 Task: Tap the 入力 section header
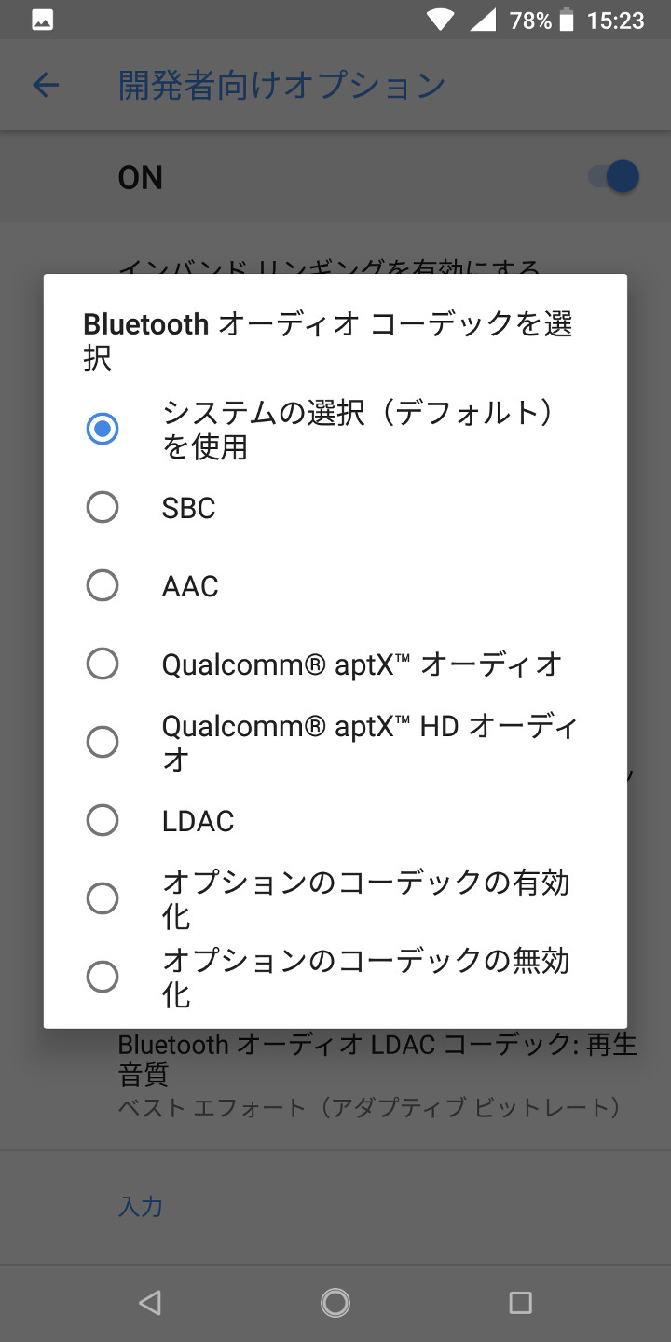pos(141,1207)
